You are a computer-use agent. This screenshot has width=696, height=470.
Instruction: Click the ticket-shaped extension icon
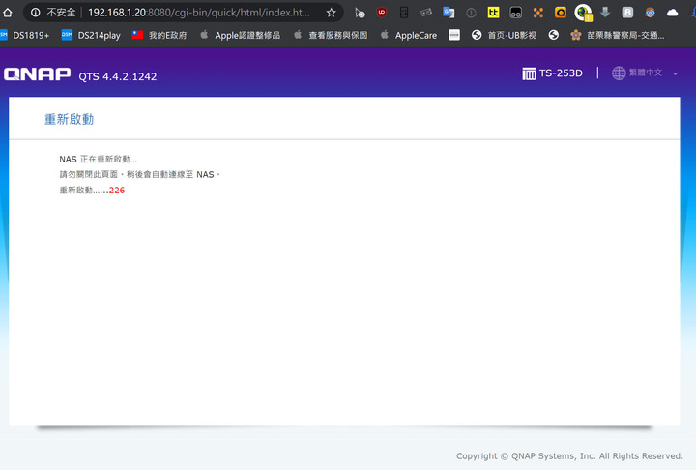(x=426, y=13)
